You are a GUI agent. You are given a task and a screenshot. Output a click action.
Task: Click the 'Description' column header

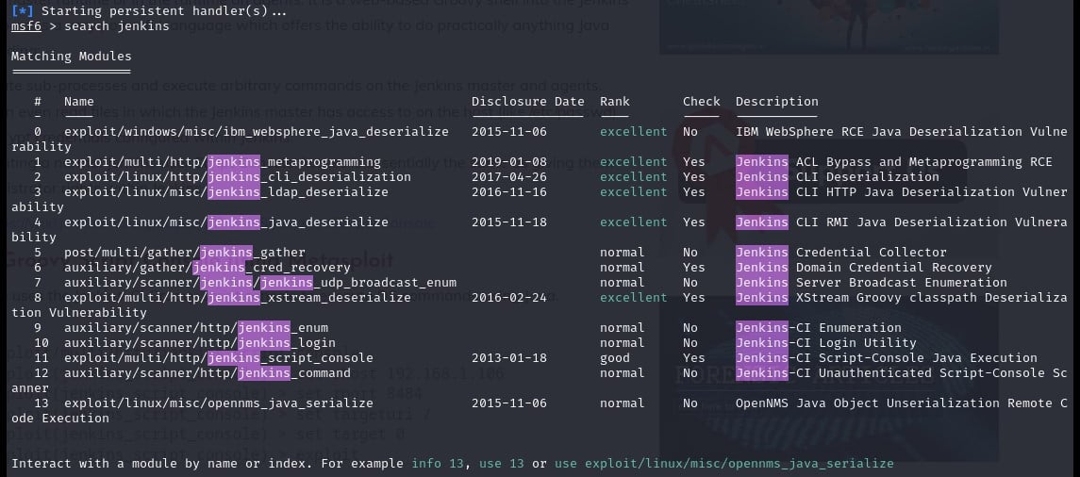click(x=777, y=102)
